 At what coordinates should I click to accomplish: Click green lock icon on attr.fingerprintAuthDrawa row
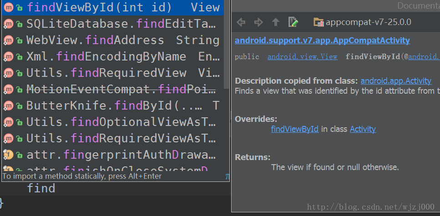[19, 155]
